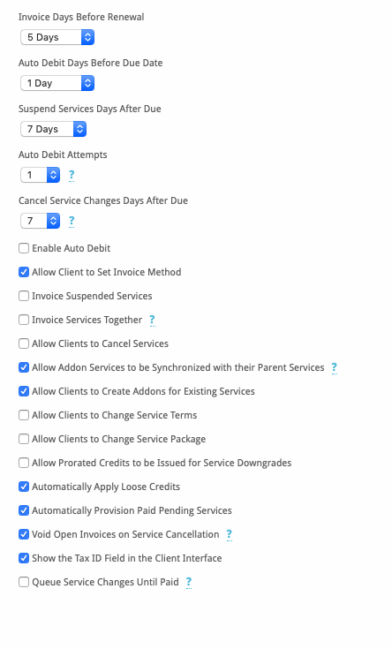Show help for Void Open Invoices option
The height and width of the screenshot is (649, 392).
tap(229, 535)
